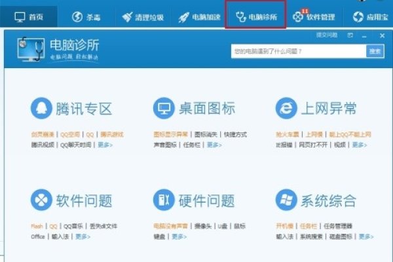Focus the computer problem search field
The height and width of the screenshot is (262, 393).
[x=299, y=51]
